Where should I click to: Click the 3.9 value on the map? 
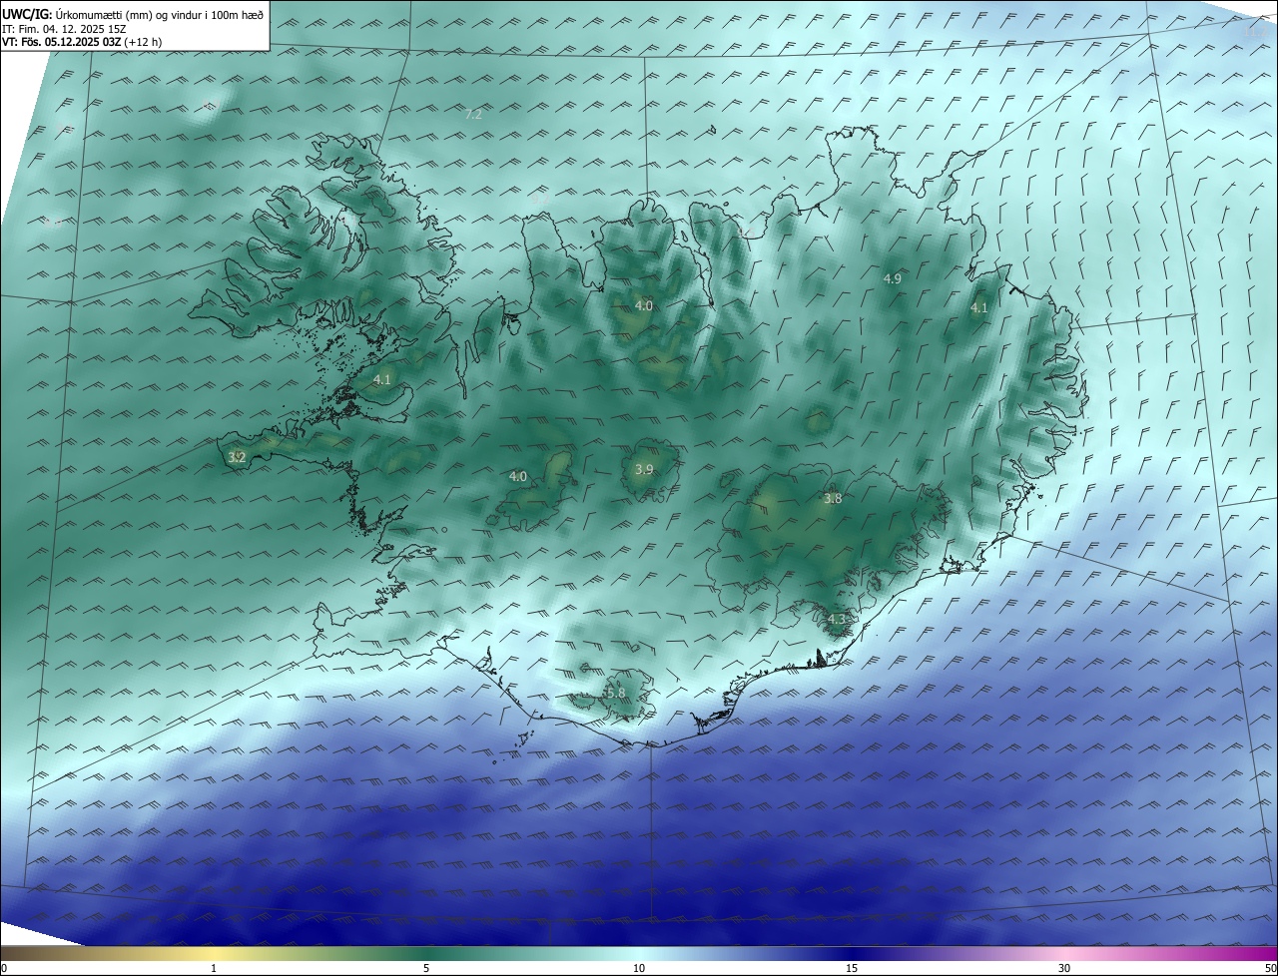coord(644,469)
